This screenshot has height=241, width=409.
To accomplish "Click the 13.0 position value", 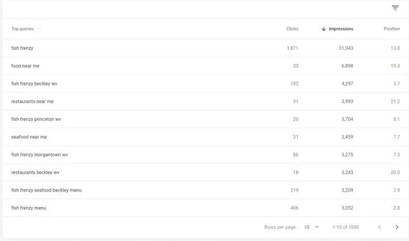I will pyautogui.click(x=395, y=48).
